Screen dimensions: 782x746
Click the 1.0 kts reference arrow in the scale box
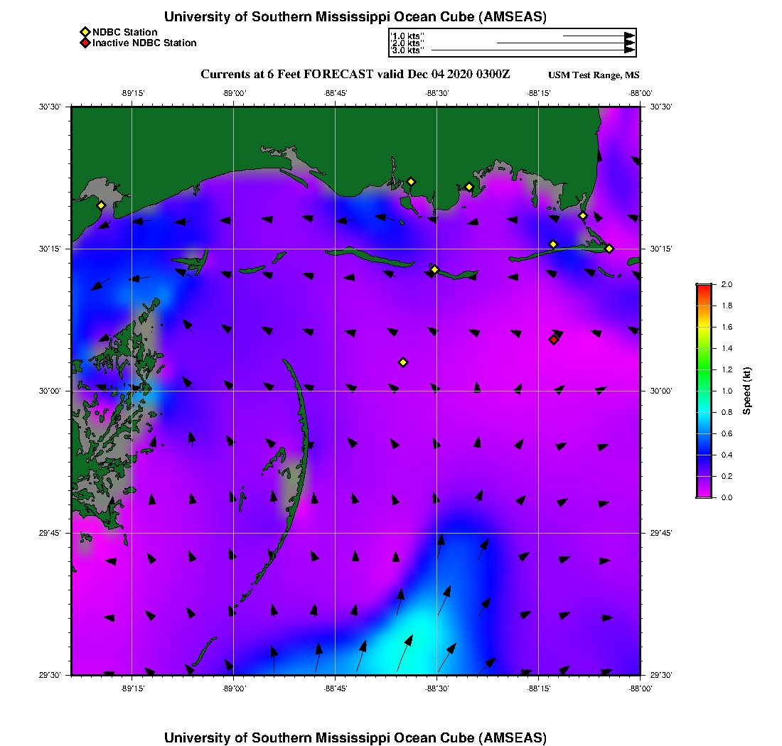599,36
